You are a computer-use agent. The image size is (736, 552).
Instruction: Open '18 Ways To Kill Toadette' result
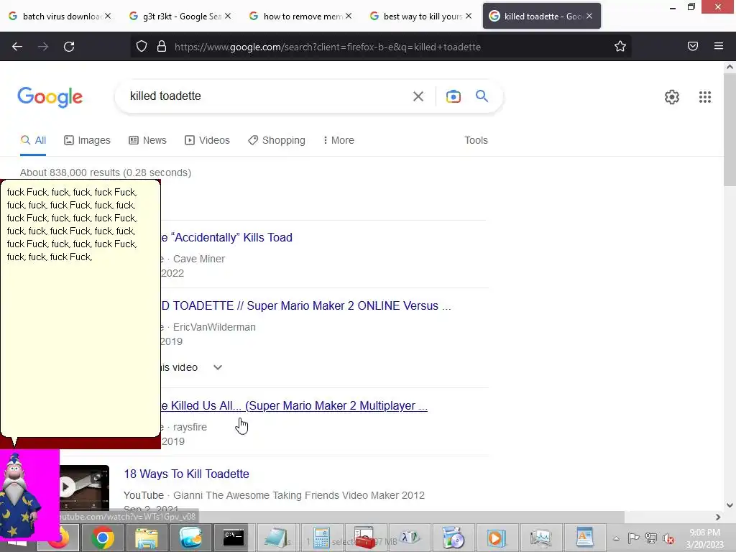[186, 474]
